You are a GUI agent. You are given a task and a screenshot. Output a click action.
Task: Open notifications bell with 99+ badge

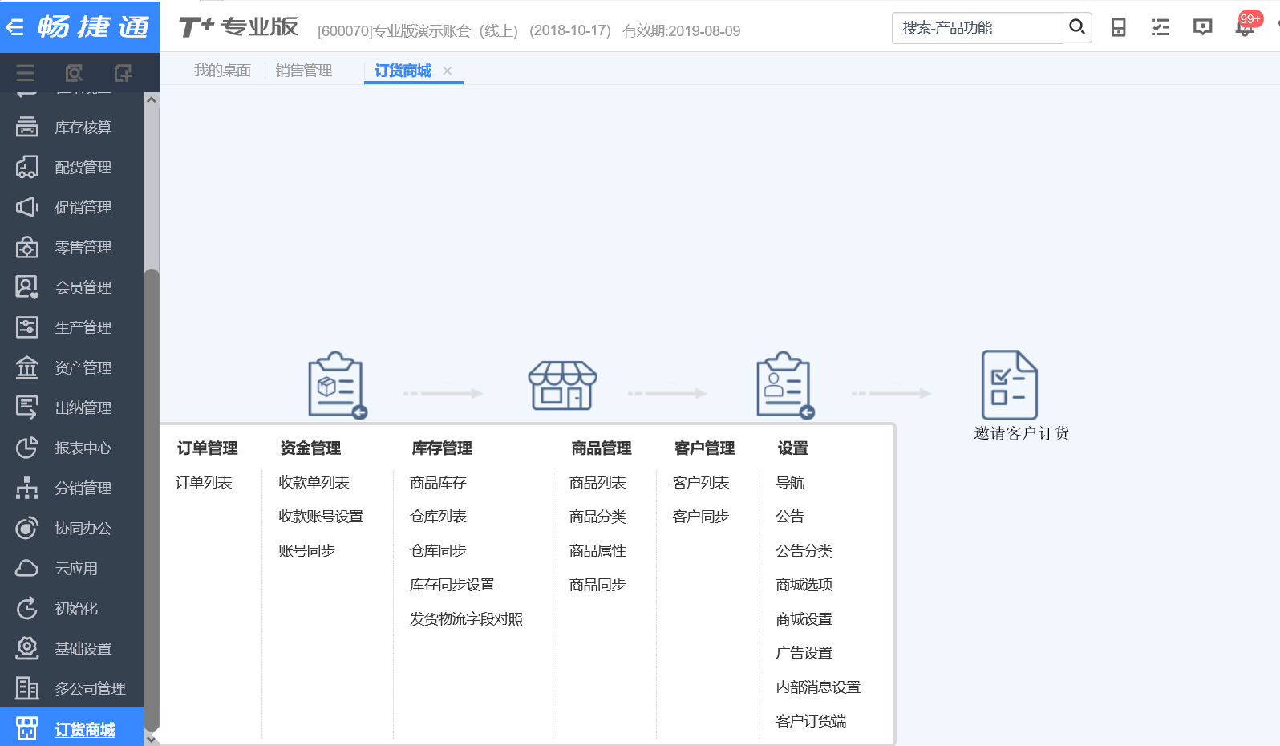pyautogui.click(x=1246, y=26)
